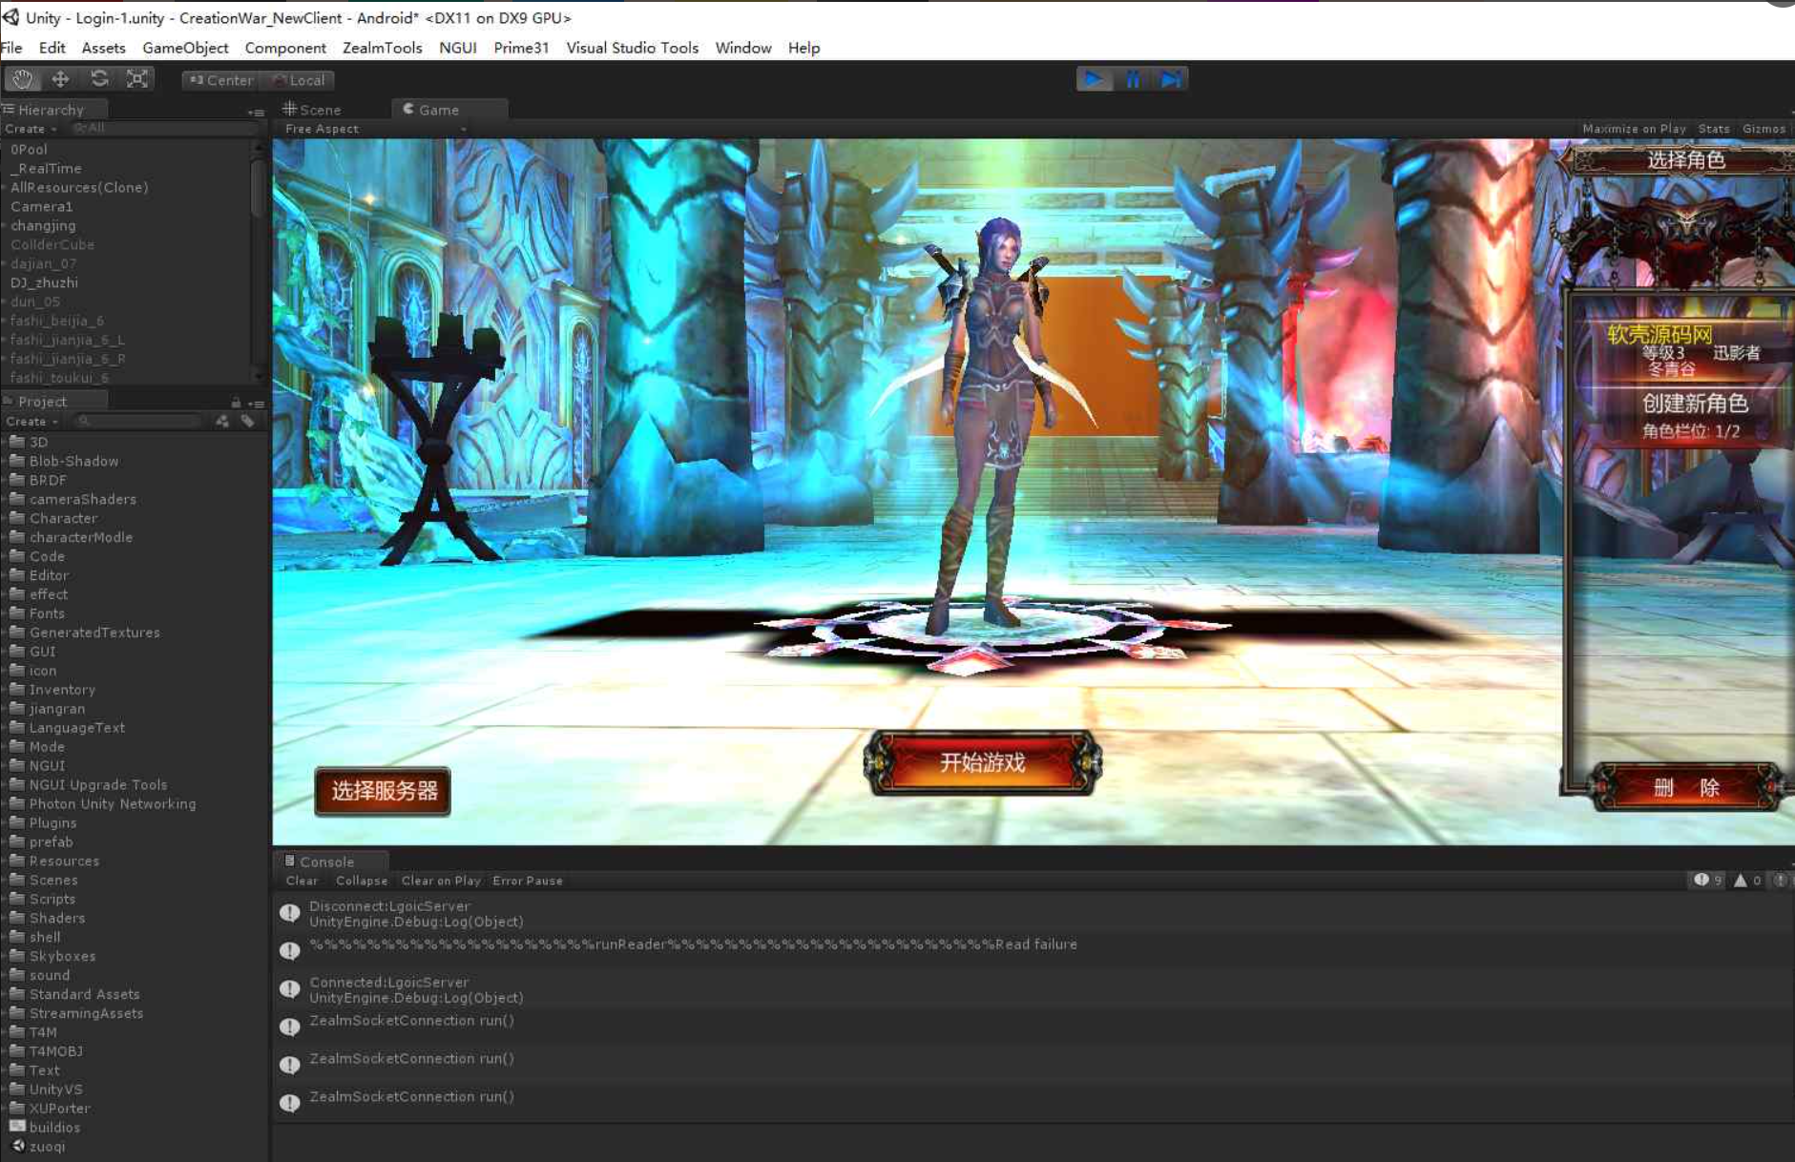Click the Play button to run the game
The height and width of the screenshot is (1162, 1795).
[1094, 79]
